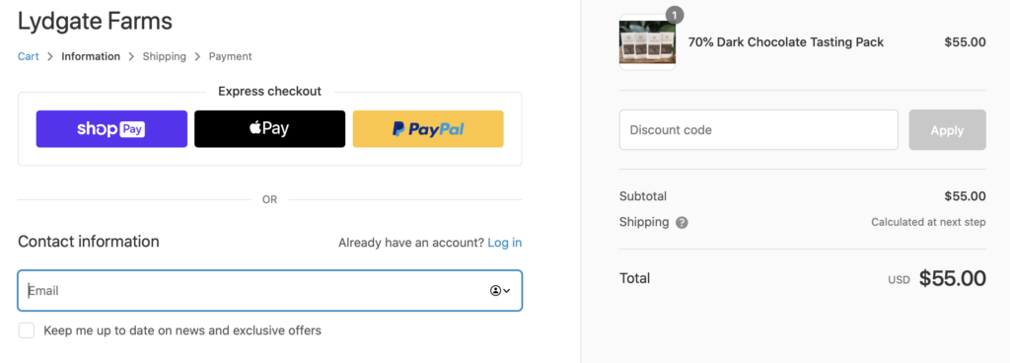Enable news and exclusive offers checkbox
The width and height of the screenshot is (1010, 363).
click(x=27, y=330)
